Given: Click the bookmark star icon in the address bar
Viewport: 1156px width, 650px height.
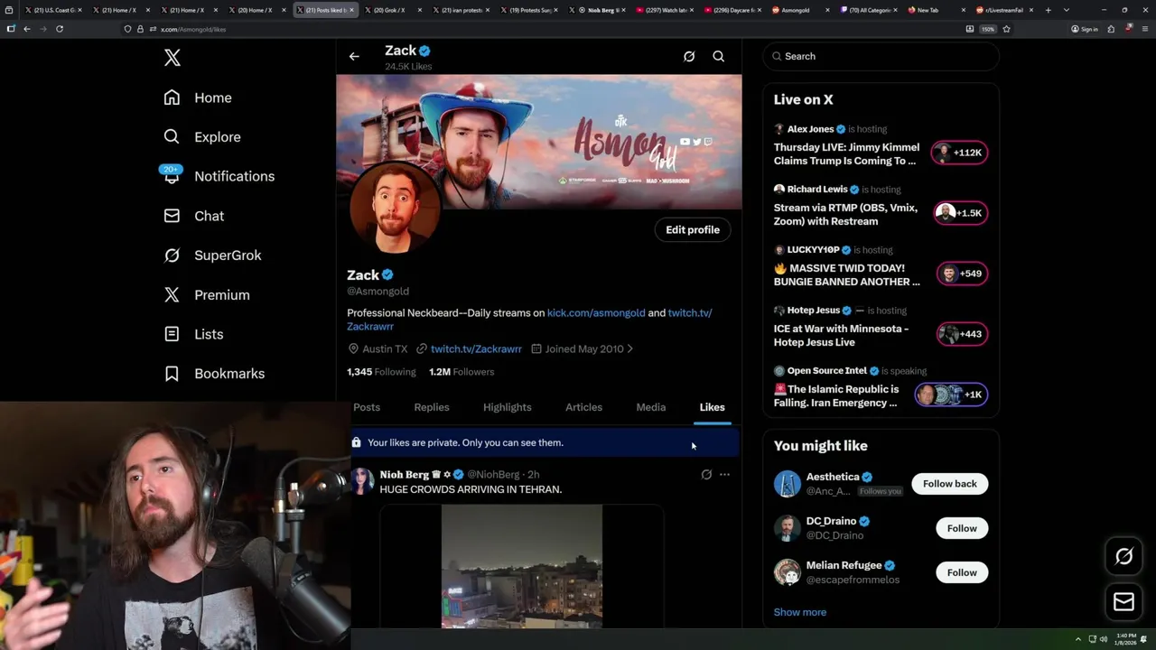Looking at the screenshot, I should [1006, 29].
